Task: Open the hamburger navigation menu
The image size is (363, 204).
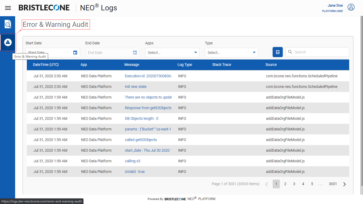Action: pyautogui.click(x=8, y=8)
